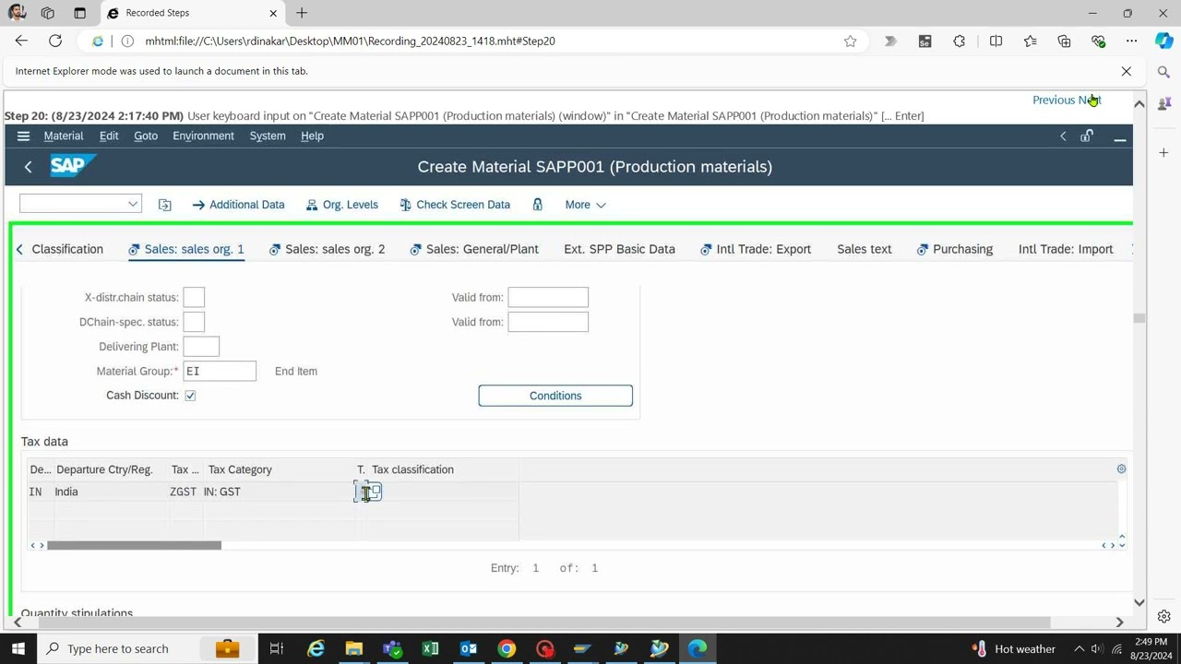Open the Collections icon in Edge
The height and width of the screenshot is (664, 1181).
coord(1064,41)
